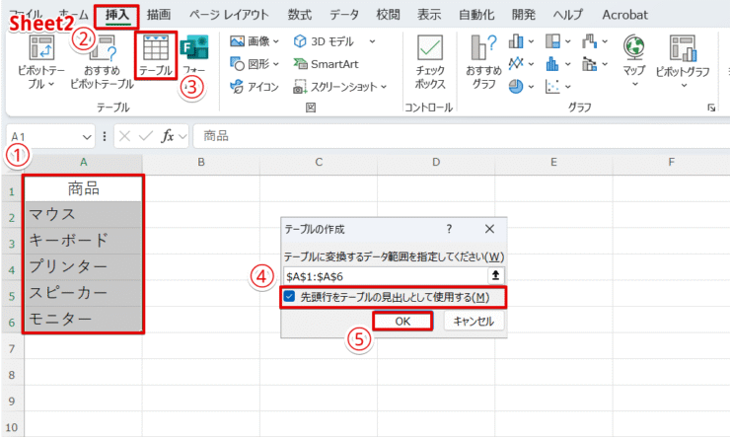The width and height of the screenshot is (730, 437).
Task: Insert a hierarchy (treemap) chart
Action: pyautogui.click(x=552, y=41)
